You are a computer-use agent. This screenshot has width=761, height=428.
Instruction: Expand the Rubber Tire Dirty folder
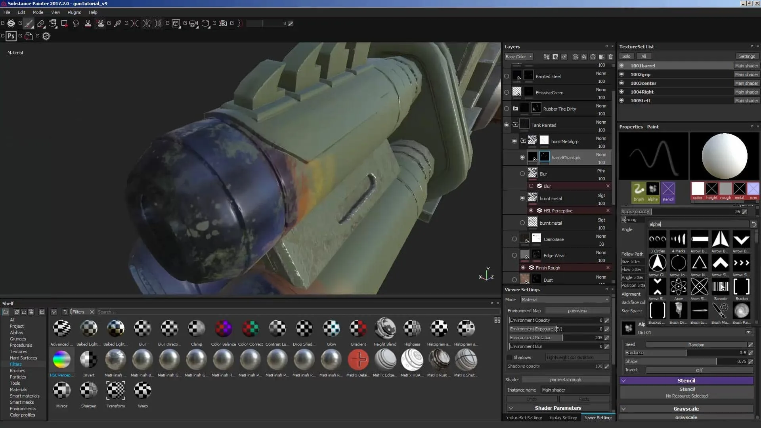coord(515,109)
